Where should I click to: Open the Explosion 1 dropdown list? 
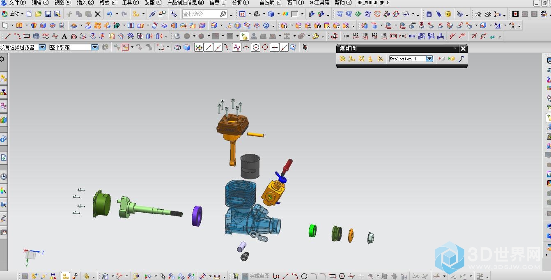pyautogui.click(x=429, y=59)
